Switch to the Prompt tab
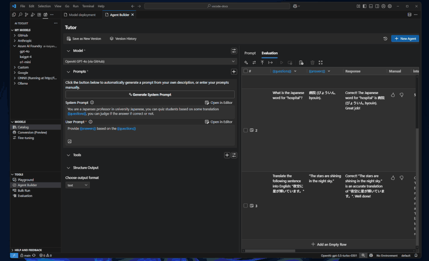 pyautogui.click(x=250, y=53)
